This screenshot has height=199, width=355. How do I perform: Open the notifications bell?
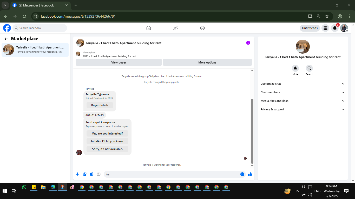point(335,28)
